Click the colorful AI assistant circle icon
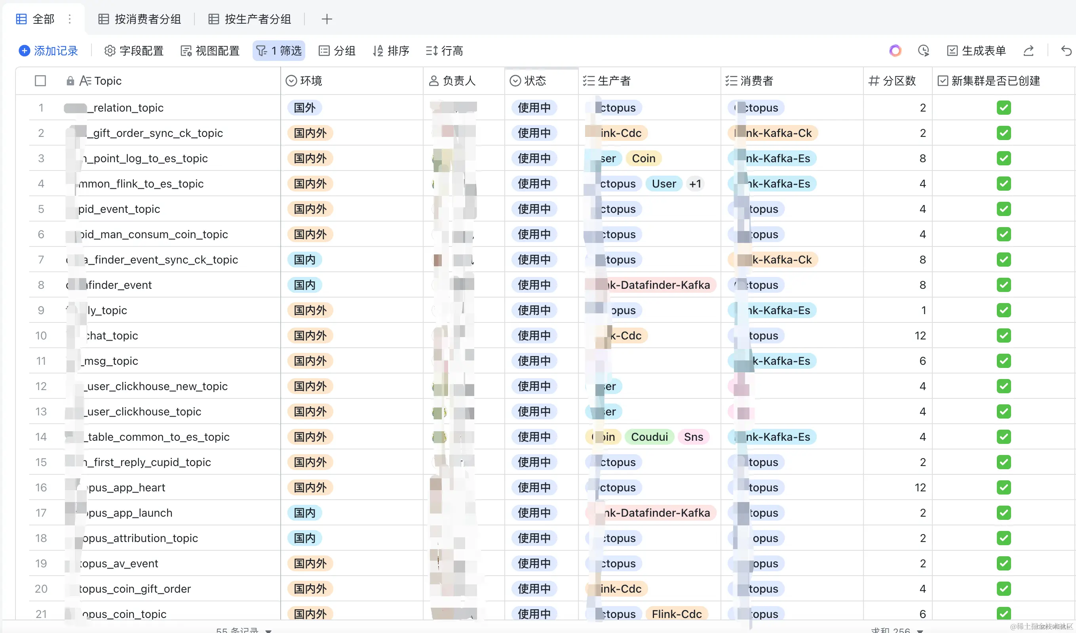 pyautogui.click(x=895, y=50)
